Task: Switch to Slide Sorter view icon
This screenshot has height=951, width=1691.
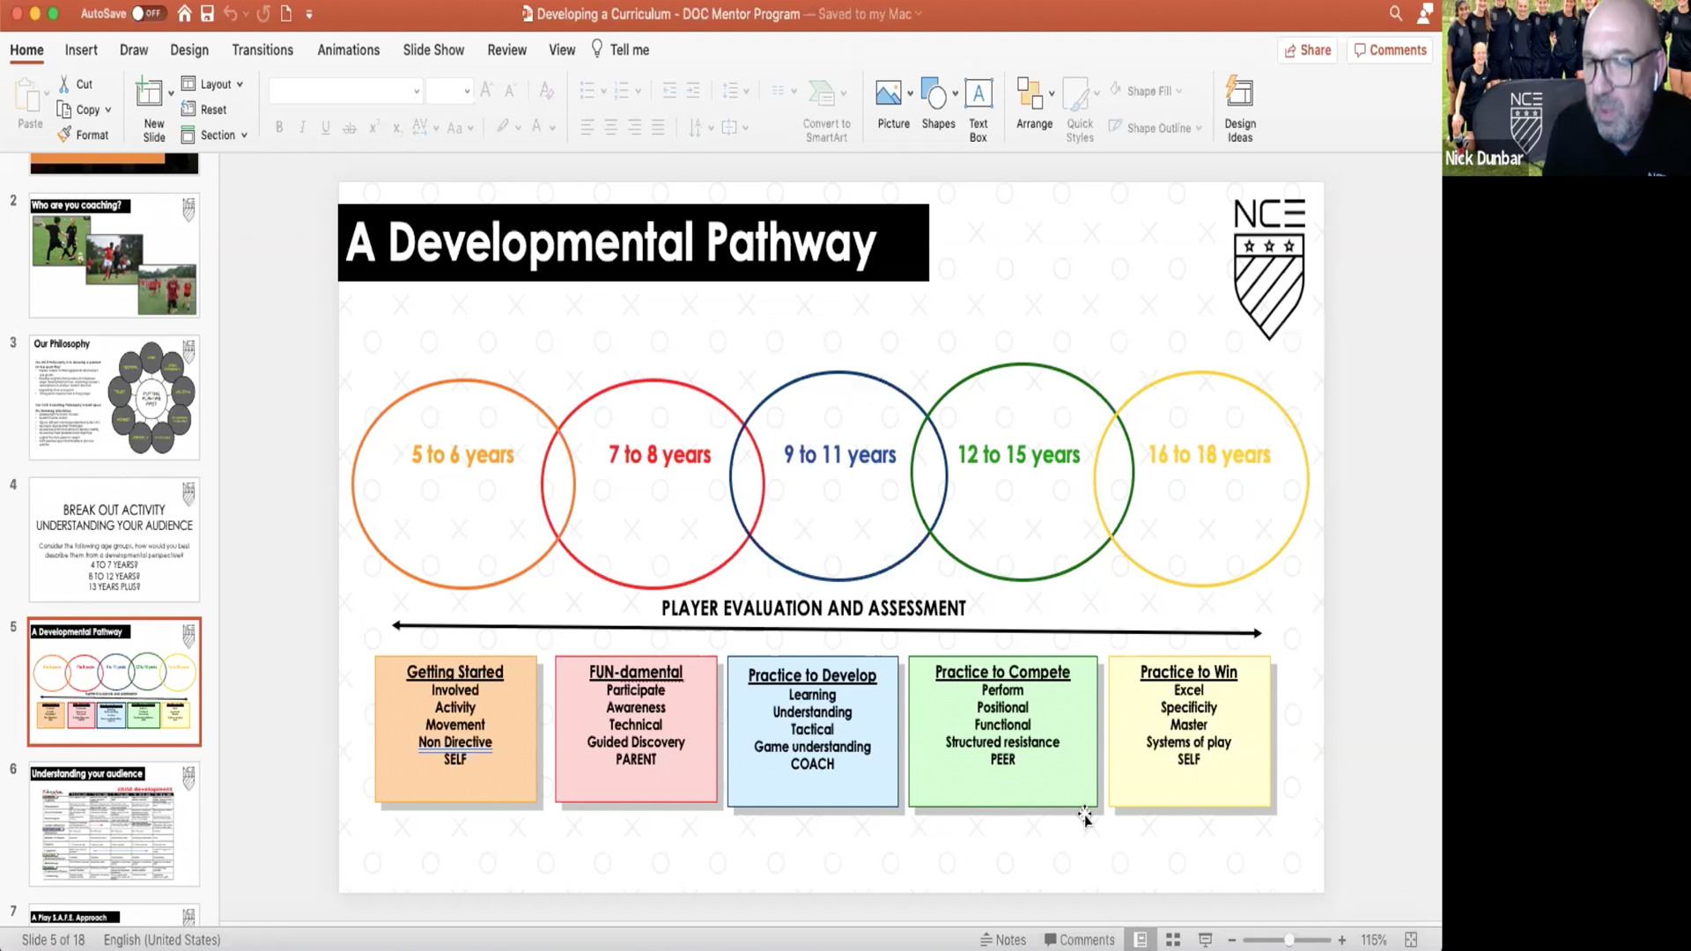Action: 1173,940
